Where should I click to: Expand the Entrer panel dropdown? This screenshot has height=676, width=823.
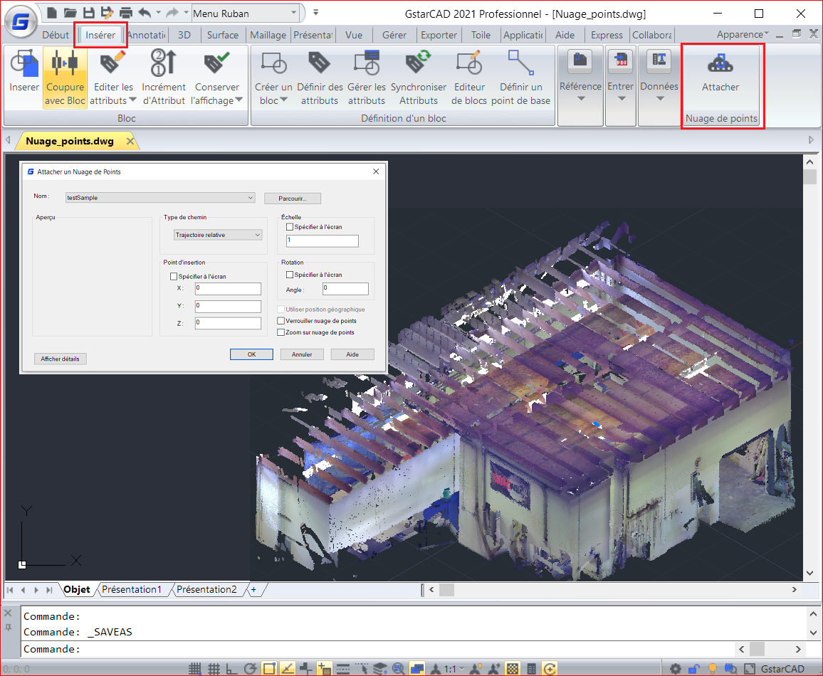(x=621, y=99)
